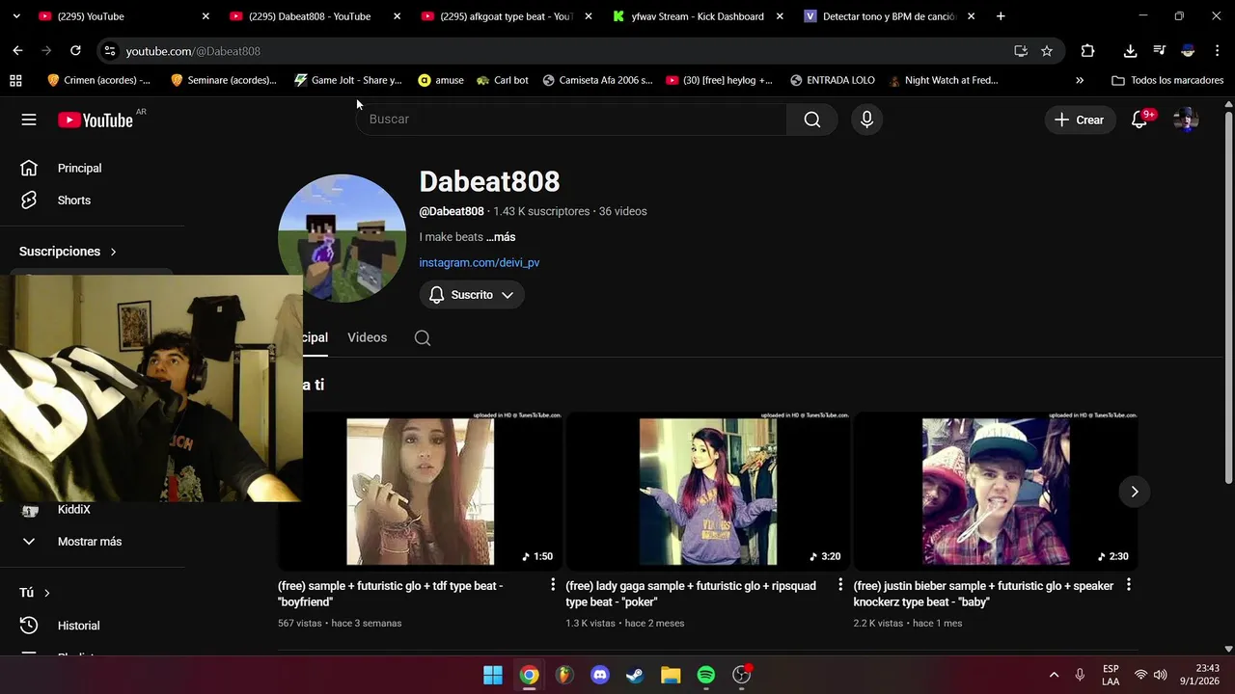Open the Chrome three-dot menu
The width and height of the screenshot is (1235, 694).
(1217, 51)
